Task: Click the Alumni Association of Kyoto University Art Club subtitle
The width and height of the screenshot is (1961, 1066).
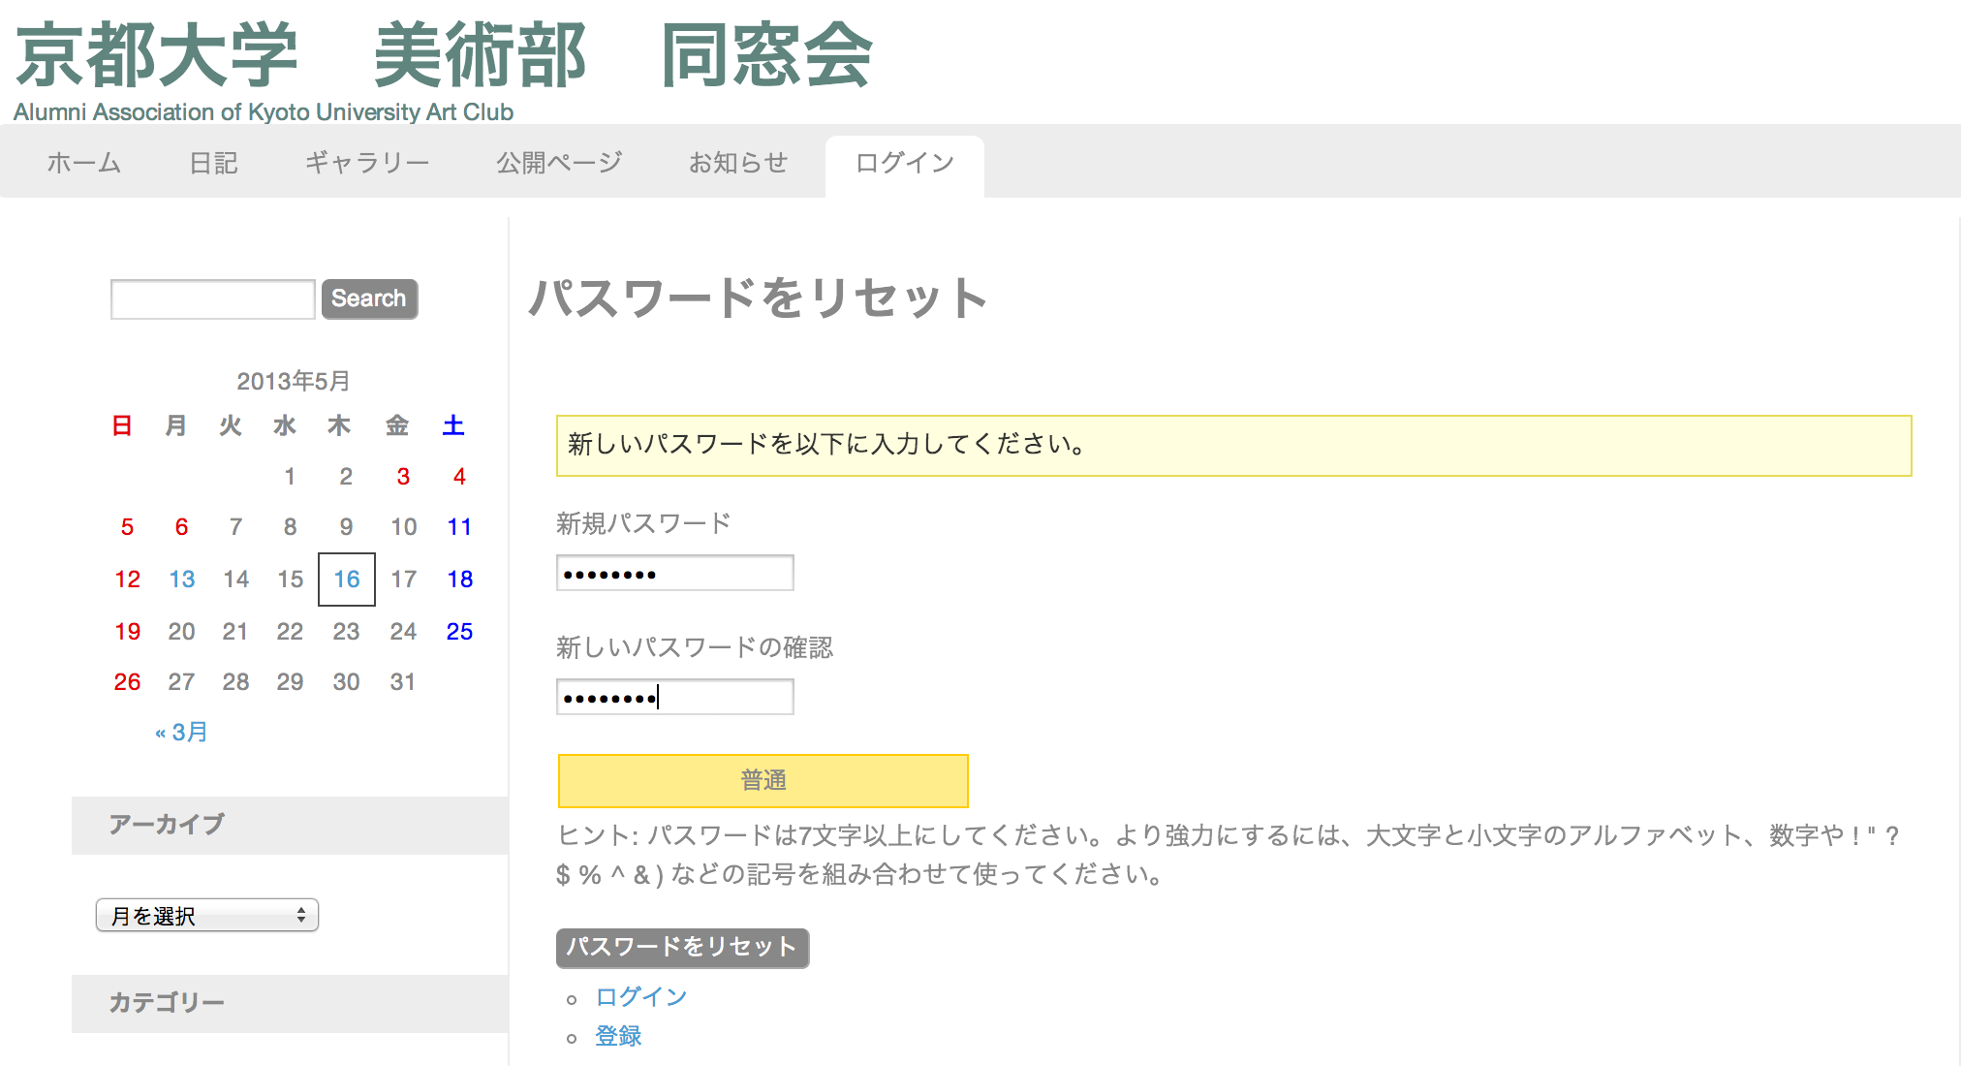Action: point(264,112)
